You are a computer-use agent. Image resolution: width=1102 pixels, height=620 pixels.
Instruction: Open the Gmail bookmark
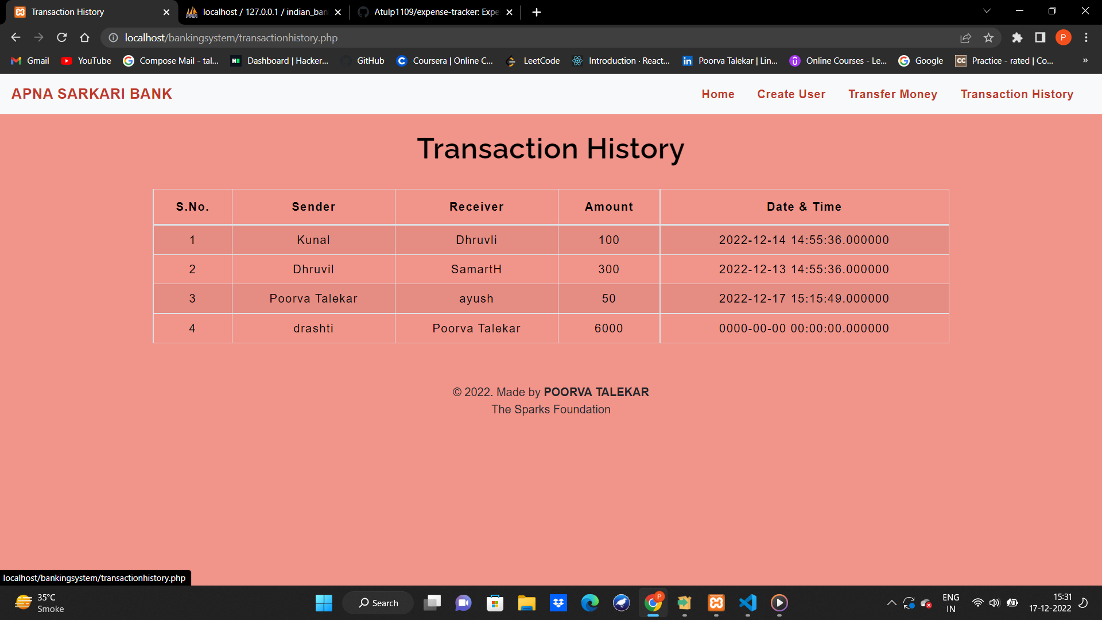click(29, 61)
